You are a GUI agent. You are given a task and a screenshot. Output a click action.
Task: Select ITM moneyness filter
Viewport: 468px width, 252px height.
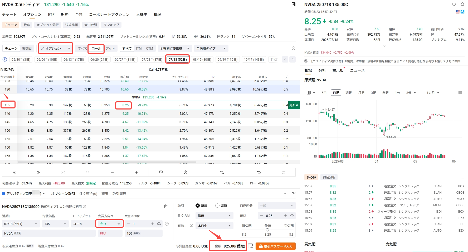tap(139, 48)
